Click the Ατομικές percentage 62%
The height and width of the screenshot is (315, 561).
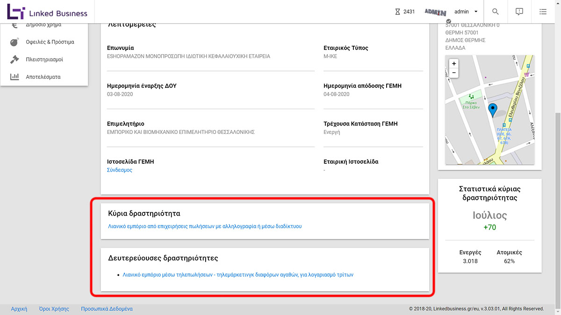pos(509,261)
